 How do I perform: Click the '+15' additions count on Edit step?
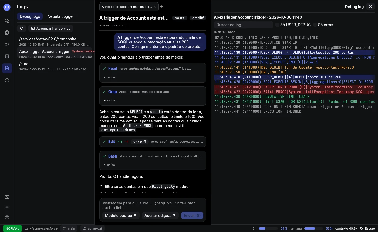pyautogui.click(x=120, y=142)
